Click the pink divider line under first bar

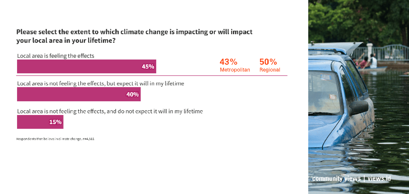[152, 76]
